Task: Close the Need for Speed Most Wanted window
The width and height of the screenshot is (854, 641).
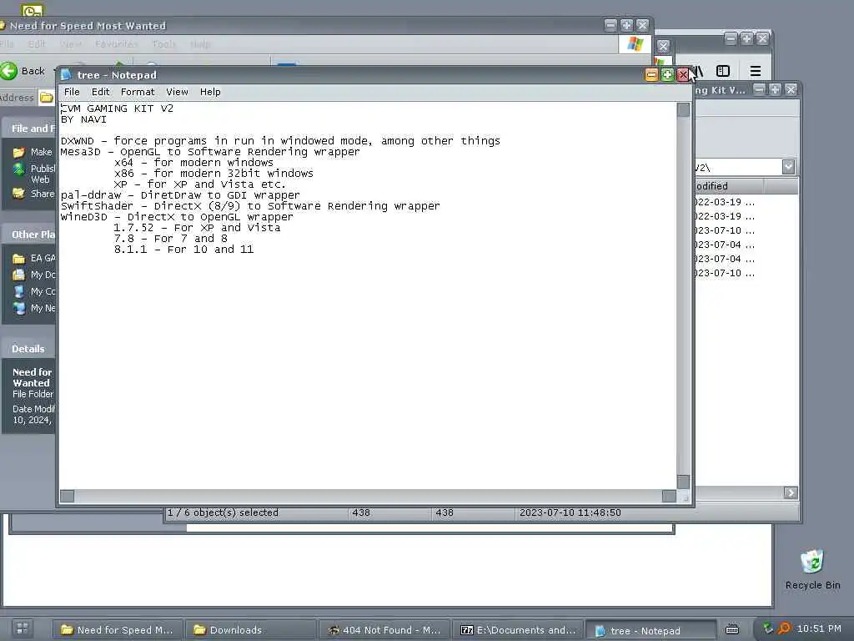Action: pyautogui.click(x=643, y=25)
